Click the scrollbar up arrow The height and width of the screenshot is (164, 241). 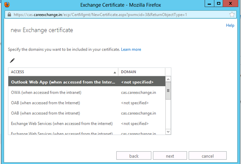(168, 80)
